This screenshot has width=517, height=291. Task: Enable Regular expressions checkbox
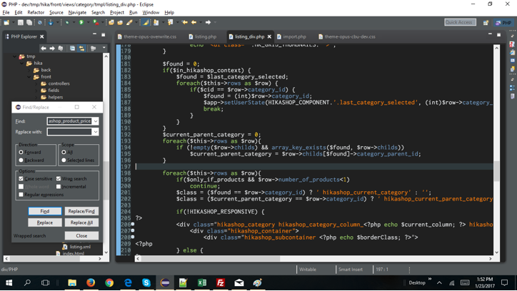pyautogui.click(x=21, y=195)
